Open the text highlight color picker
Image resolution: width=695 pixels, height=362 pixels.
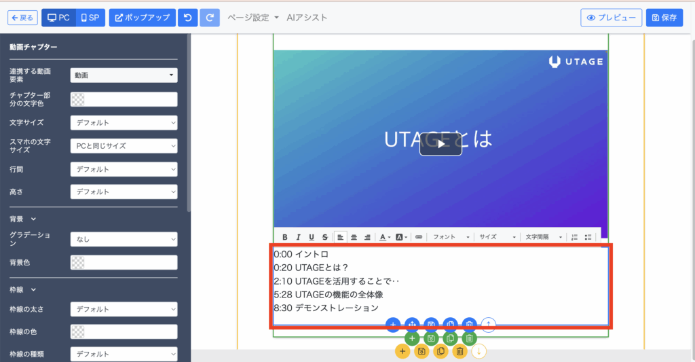tap(401, 237)
